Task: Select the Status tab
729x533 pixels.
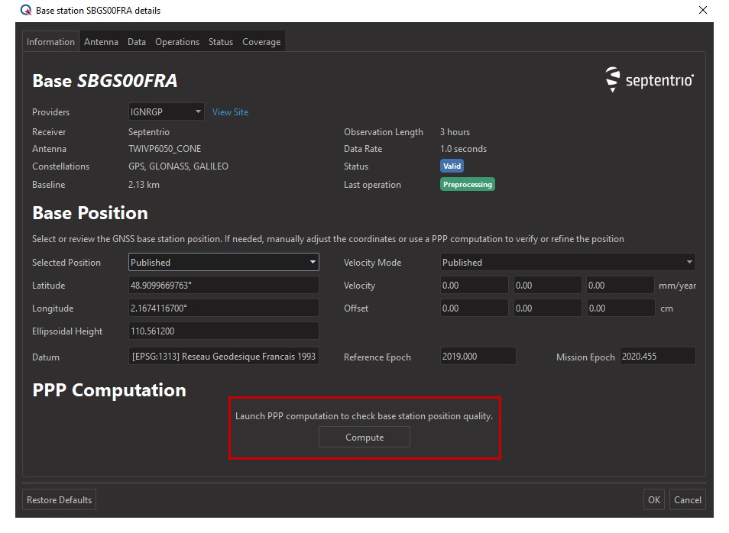Action: tap(221, 42)
